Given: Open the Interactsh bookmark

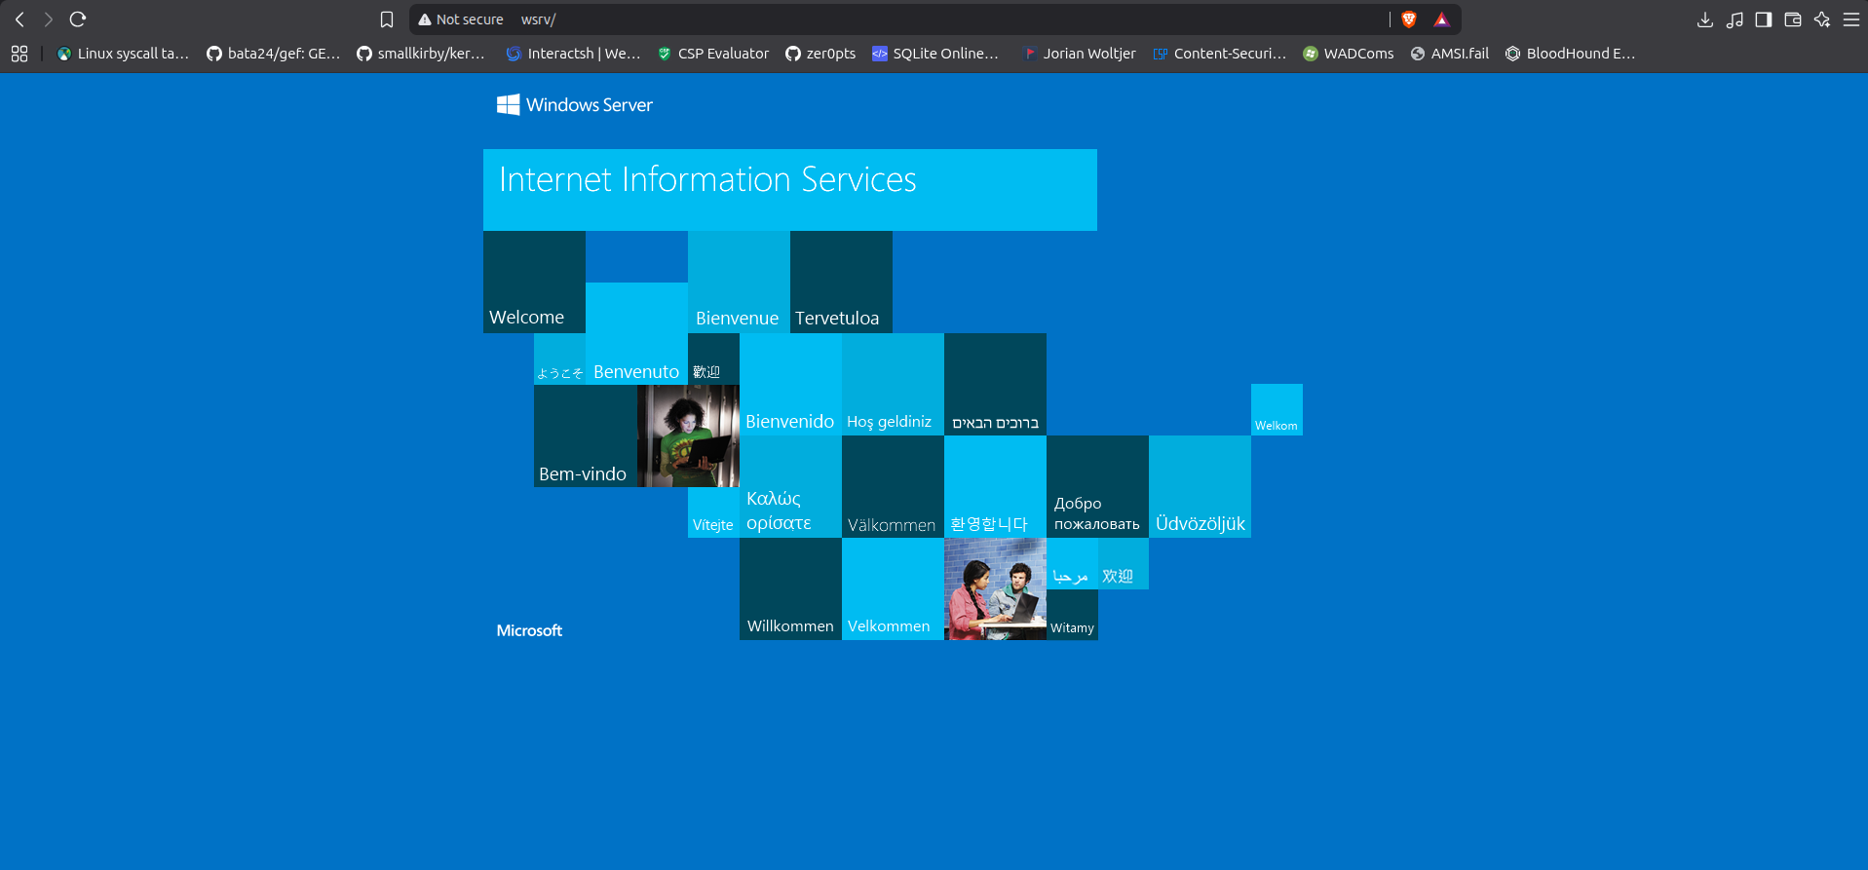Looking at the screenshot, I should point(573,54).
